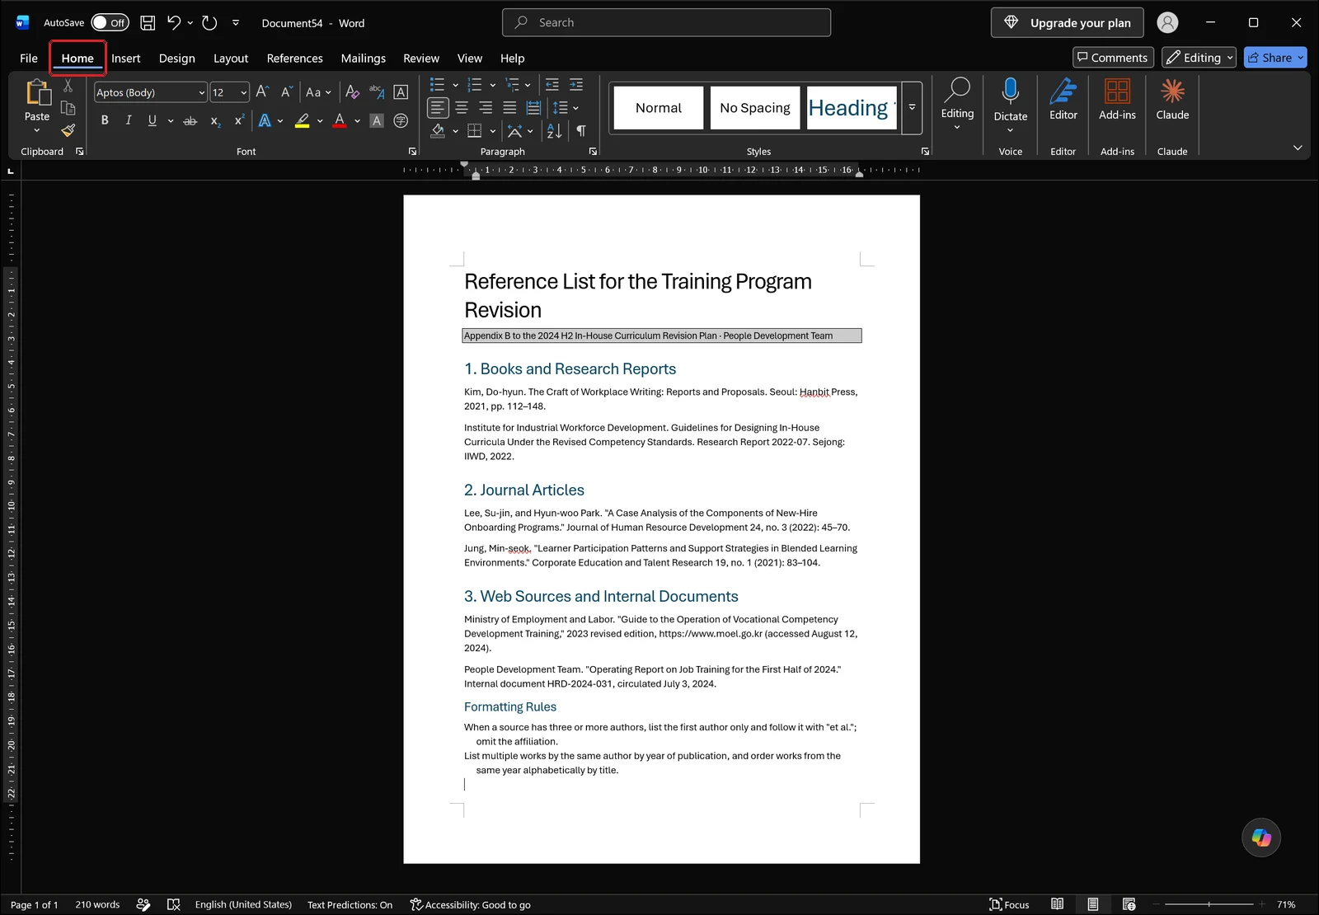Toggle underline formatting
Screen dimensions: 1319x915
(152, 120)
